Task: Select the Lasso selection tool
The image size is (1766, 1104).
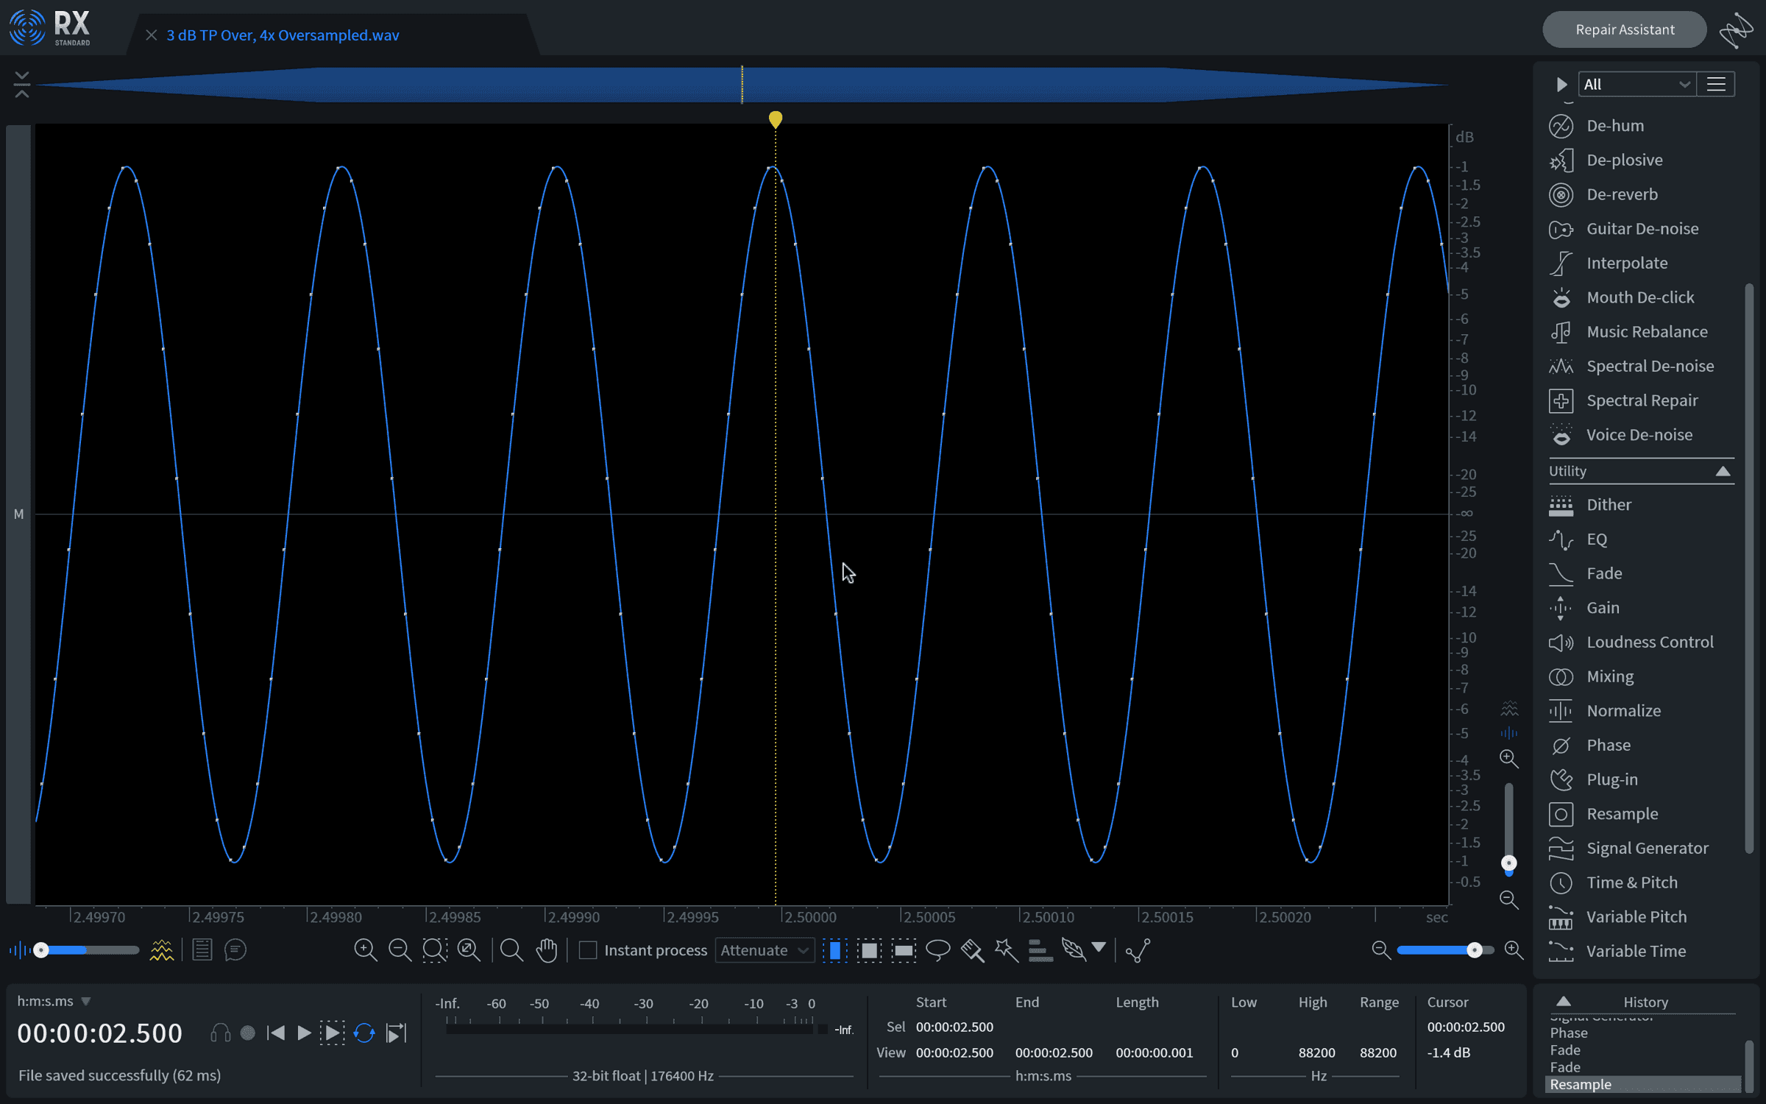Action: pyautogui.click(x=937, y=950)
